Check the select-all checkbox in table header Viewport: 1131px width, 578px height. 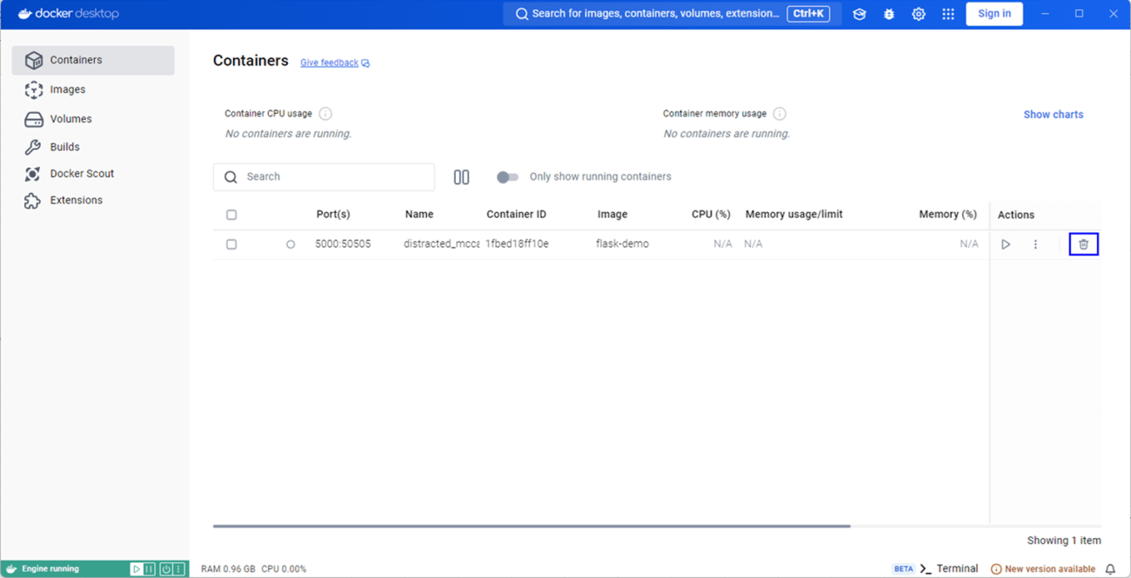click(231, 215)
